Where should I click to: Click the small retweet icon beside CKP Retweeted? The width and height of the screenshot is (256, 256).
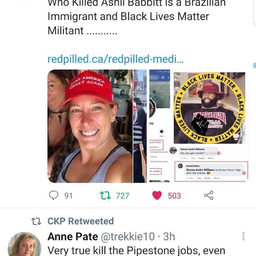click(x=36, y=221)
